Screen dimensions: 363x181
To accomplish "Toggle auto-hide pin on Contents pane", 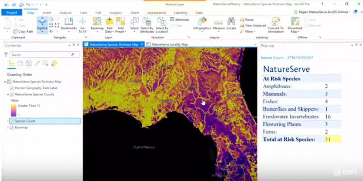I will [74, 45].
